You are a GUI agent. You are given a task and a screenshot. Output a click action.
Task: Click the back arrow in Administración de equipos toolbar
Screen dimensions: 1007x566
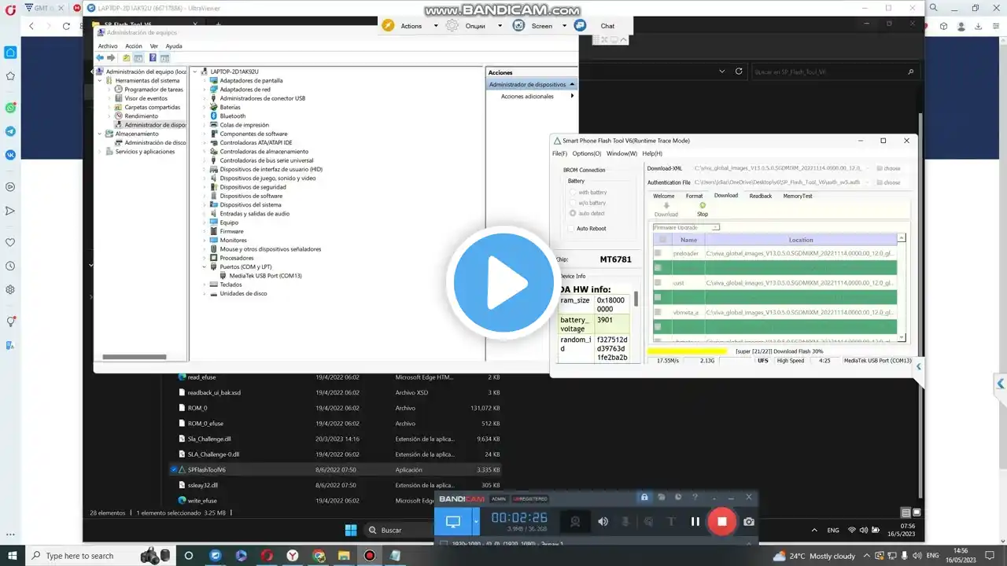(101, 57)
